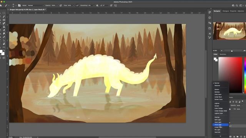Open smoothing options gear icon

pyautogui.click(x=97, y=5)
